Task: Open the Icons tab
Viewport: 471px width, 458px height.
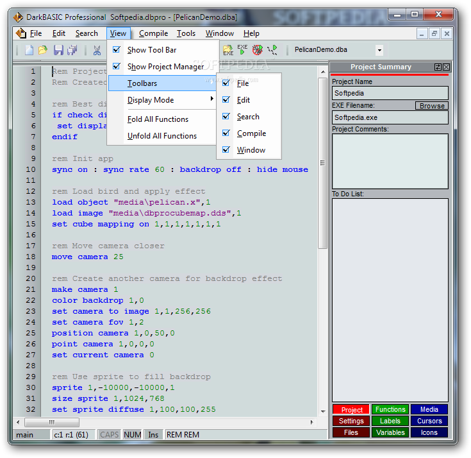Action: point(429,432)
